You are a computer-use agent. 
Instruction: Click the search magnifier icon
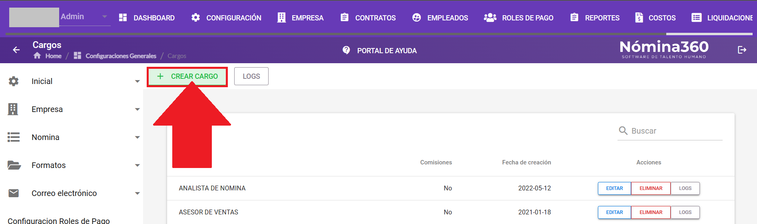[x=623, y=131]
